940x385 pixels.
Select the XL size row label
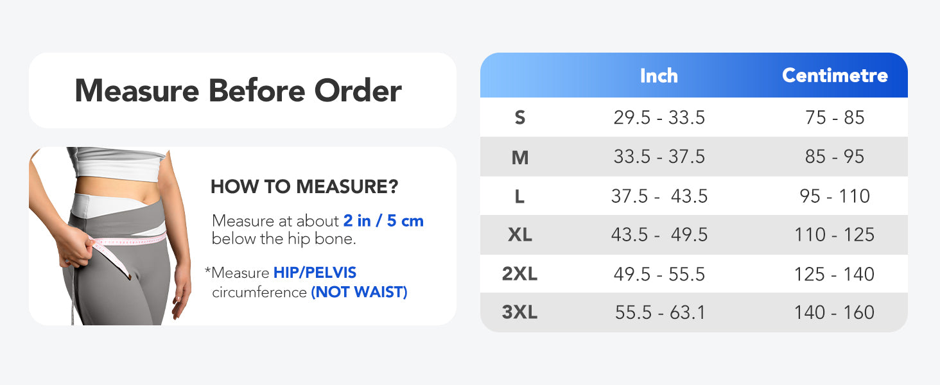tap(520, 235)
